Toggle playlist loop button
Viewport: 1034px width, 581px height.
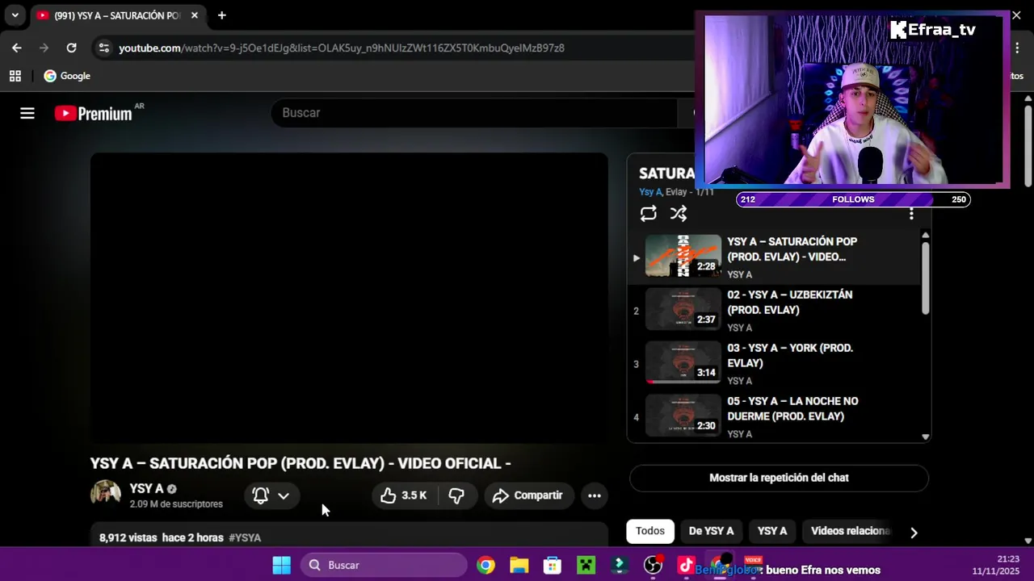point(648,213)
